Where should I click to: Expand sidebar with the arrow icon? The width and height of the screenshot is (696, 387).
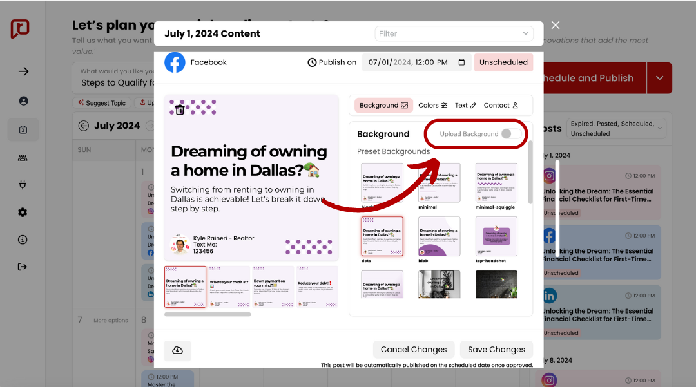[24, 71]
